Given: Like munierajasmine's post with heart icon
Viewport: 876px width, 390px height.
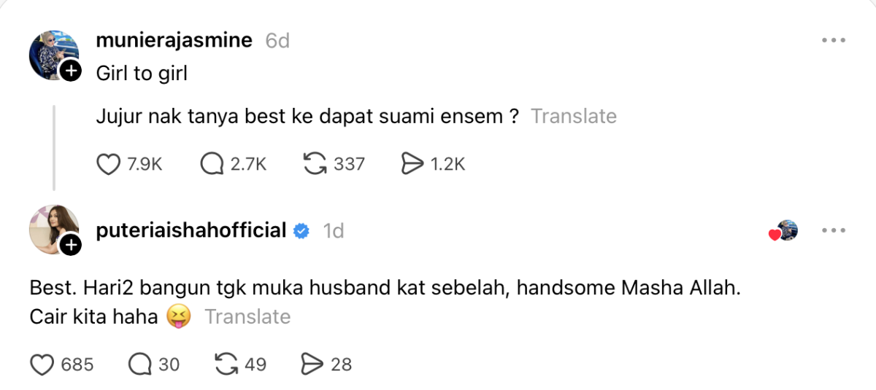Looking at the screenshot, I should click(108, 165).
